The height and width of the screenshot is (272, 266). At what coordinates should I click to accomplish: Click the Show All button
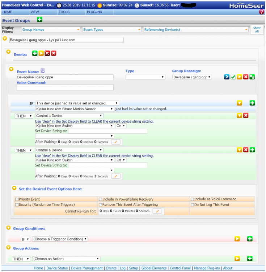click(x=257, y=30)
